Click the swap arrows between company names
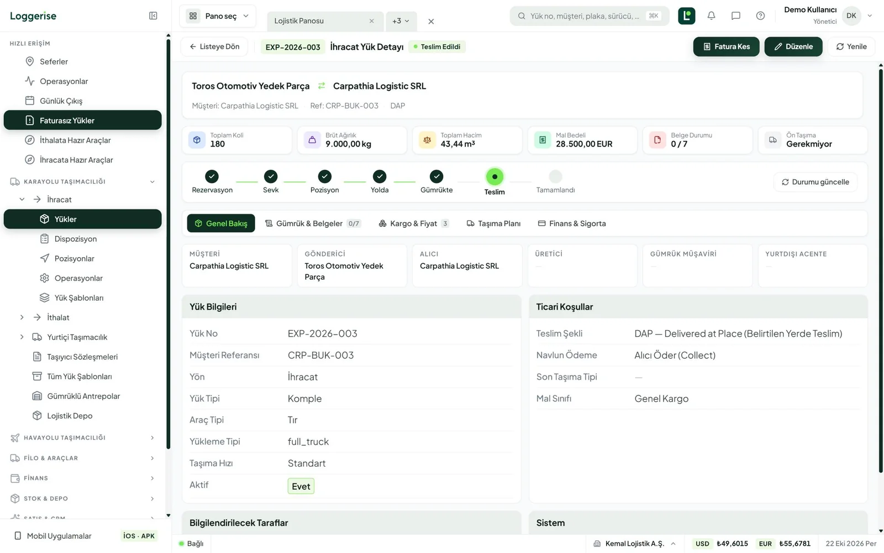Viewport: 884px width, 553px height. pyautogui.click(x=322, y=86)
